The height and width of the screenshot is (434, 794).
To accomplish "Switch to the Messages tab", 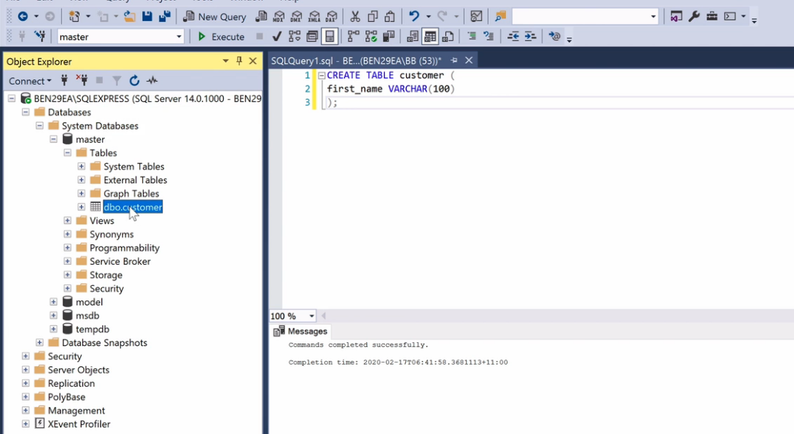I will click(300, 331).
